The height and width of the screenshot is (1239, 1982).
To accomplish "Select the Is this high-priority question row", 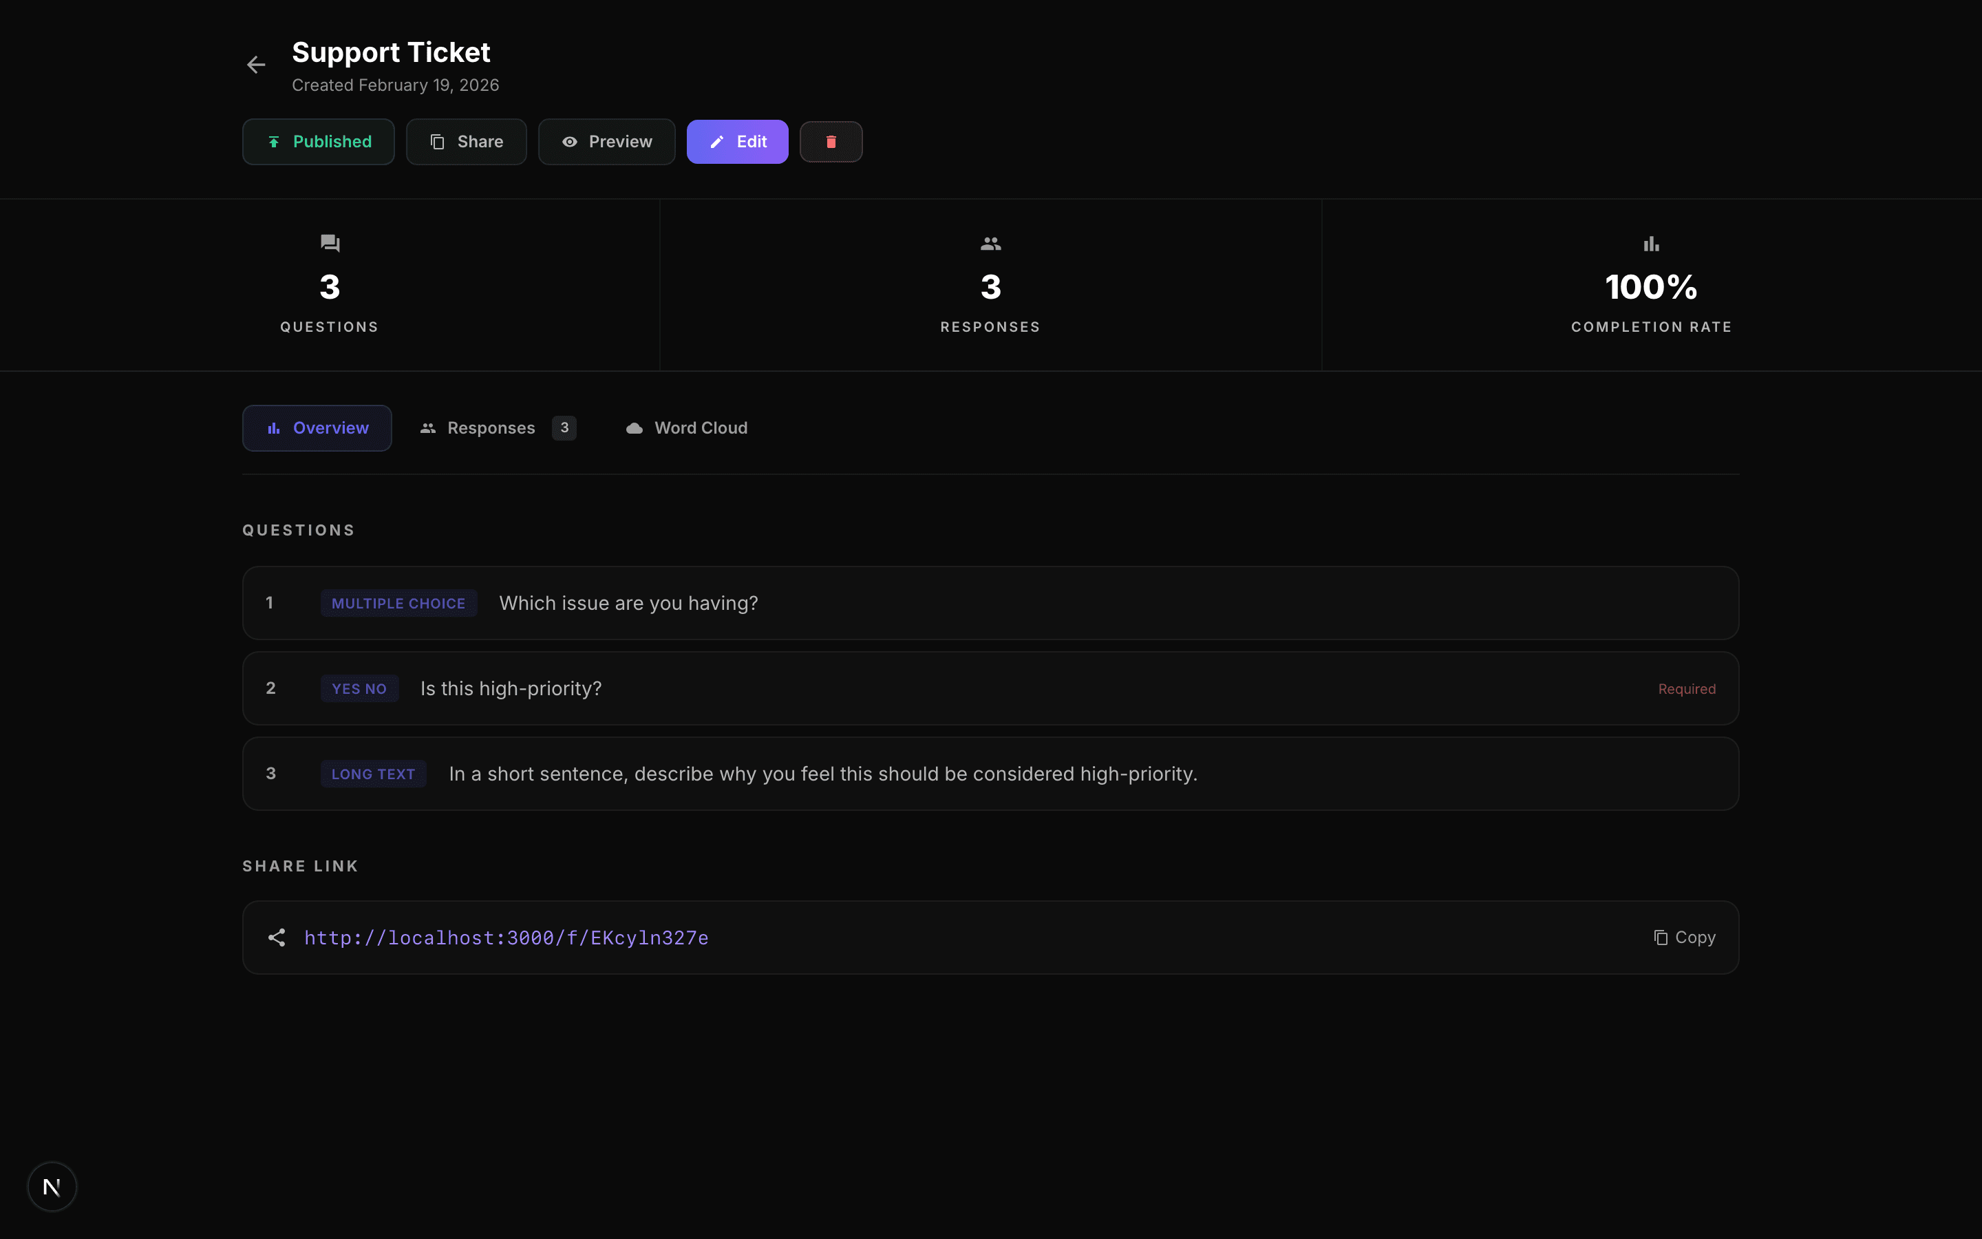I will pos(990,688).
